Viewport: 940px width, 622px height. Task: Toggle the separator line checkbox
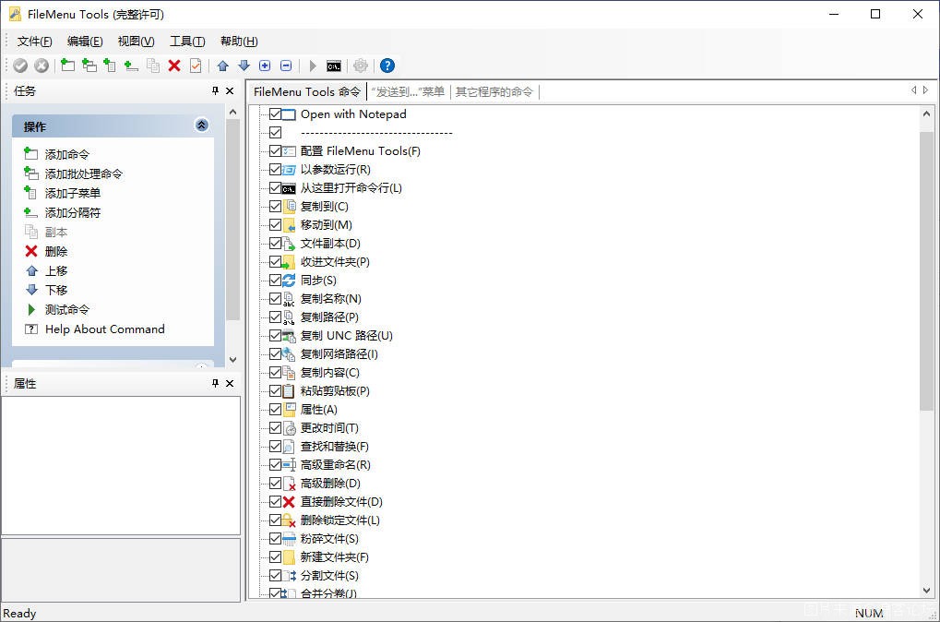coord(275,133)
